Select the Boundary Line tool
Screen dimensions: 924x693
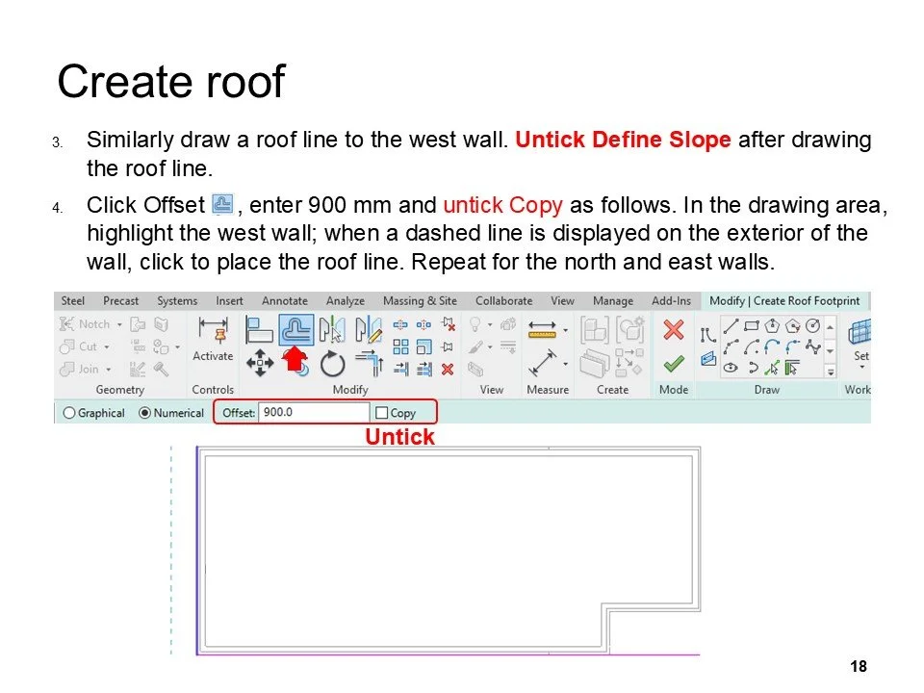pyautogui.click(x=707, y=335)
